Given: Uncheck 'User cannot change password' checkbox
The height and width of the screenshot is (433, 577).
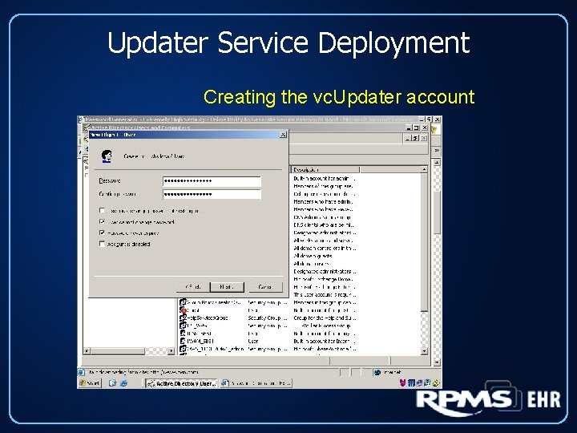Looking at the screenshot, I should click(102, 222).
